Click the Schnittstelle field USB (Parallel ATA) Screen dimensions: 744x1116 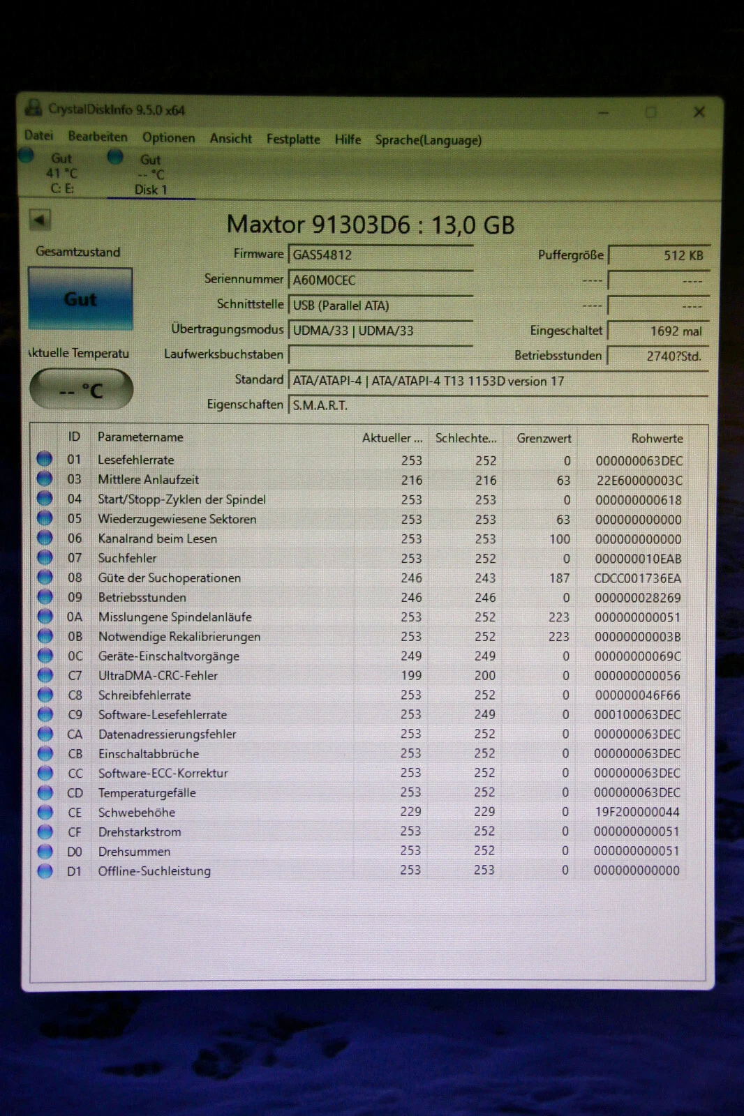click(x=381, y=305)
